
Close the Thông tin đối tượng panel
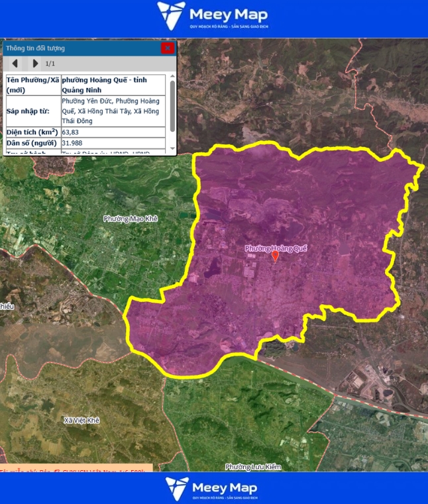[x=168, y=48]
